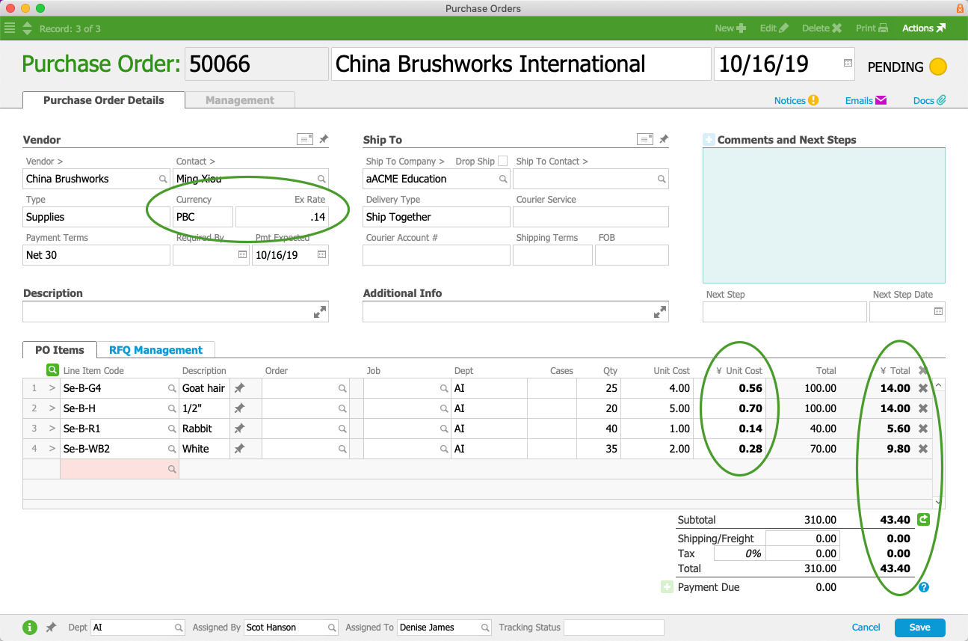Image resolution: width=968 pixels, height=641 pixels.
Task: Click the green search icon above line items
Action: click(x=52, y=369)
